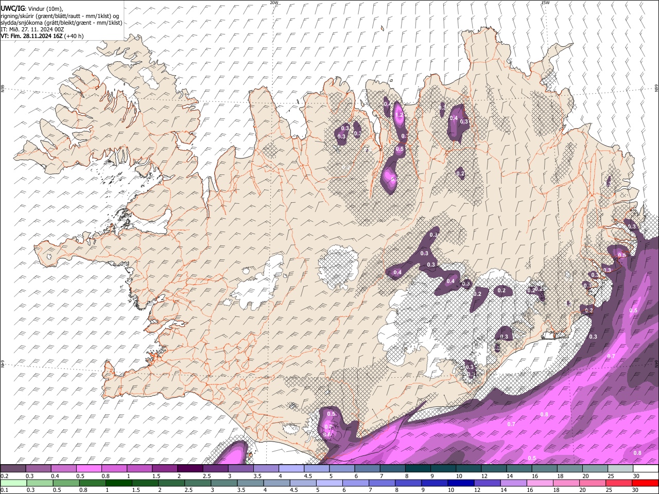This screenshot has height=494, width=659.
Task: Click the '1.2' precipitation value on the map
Action: coord(398,116)
